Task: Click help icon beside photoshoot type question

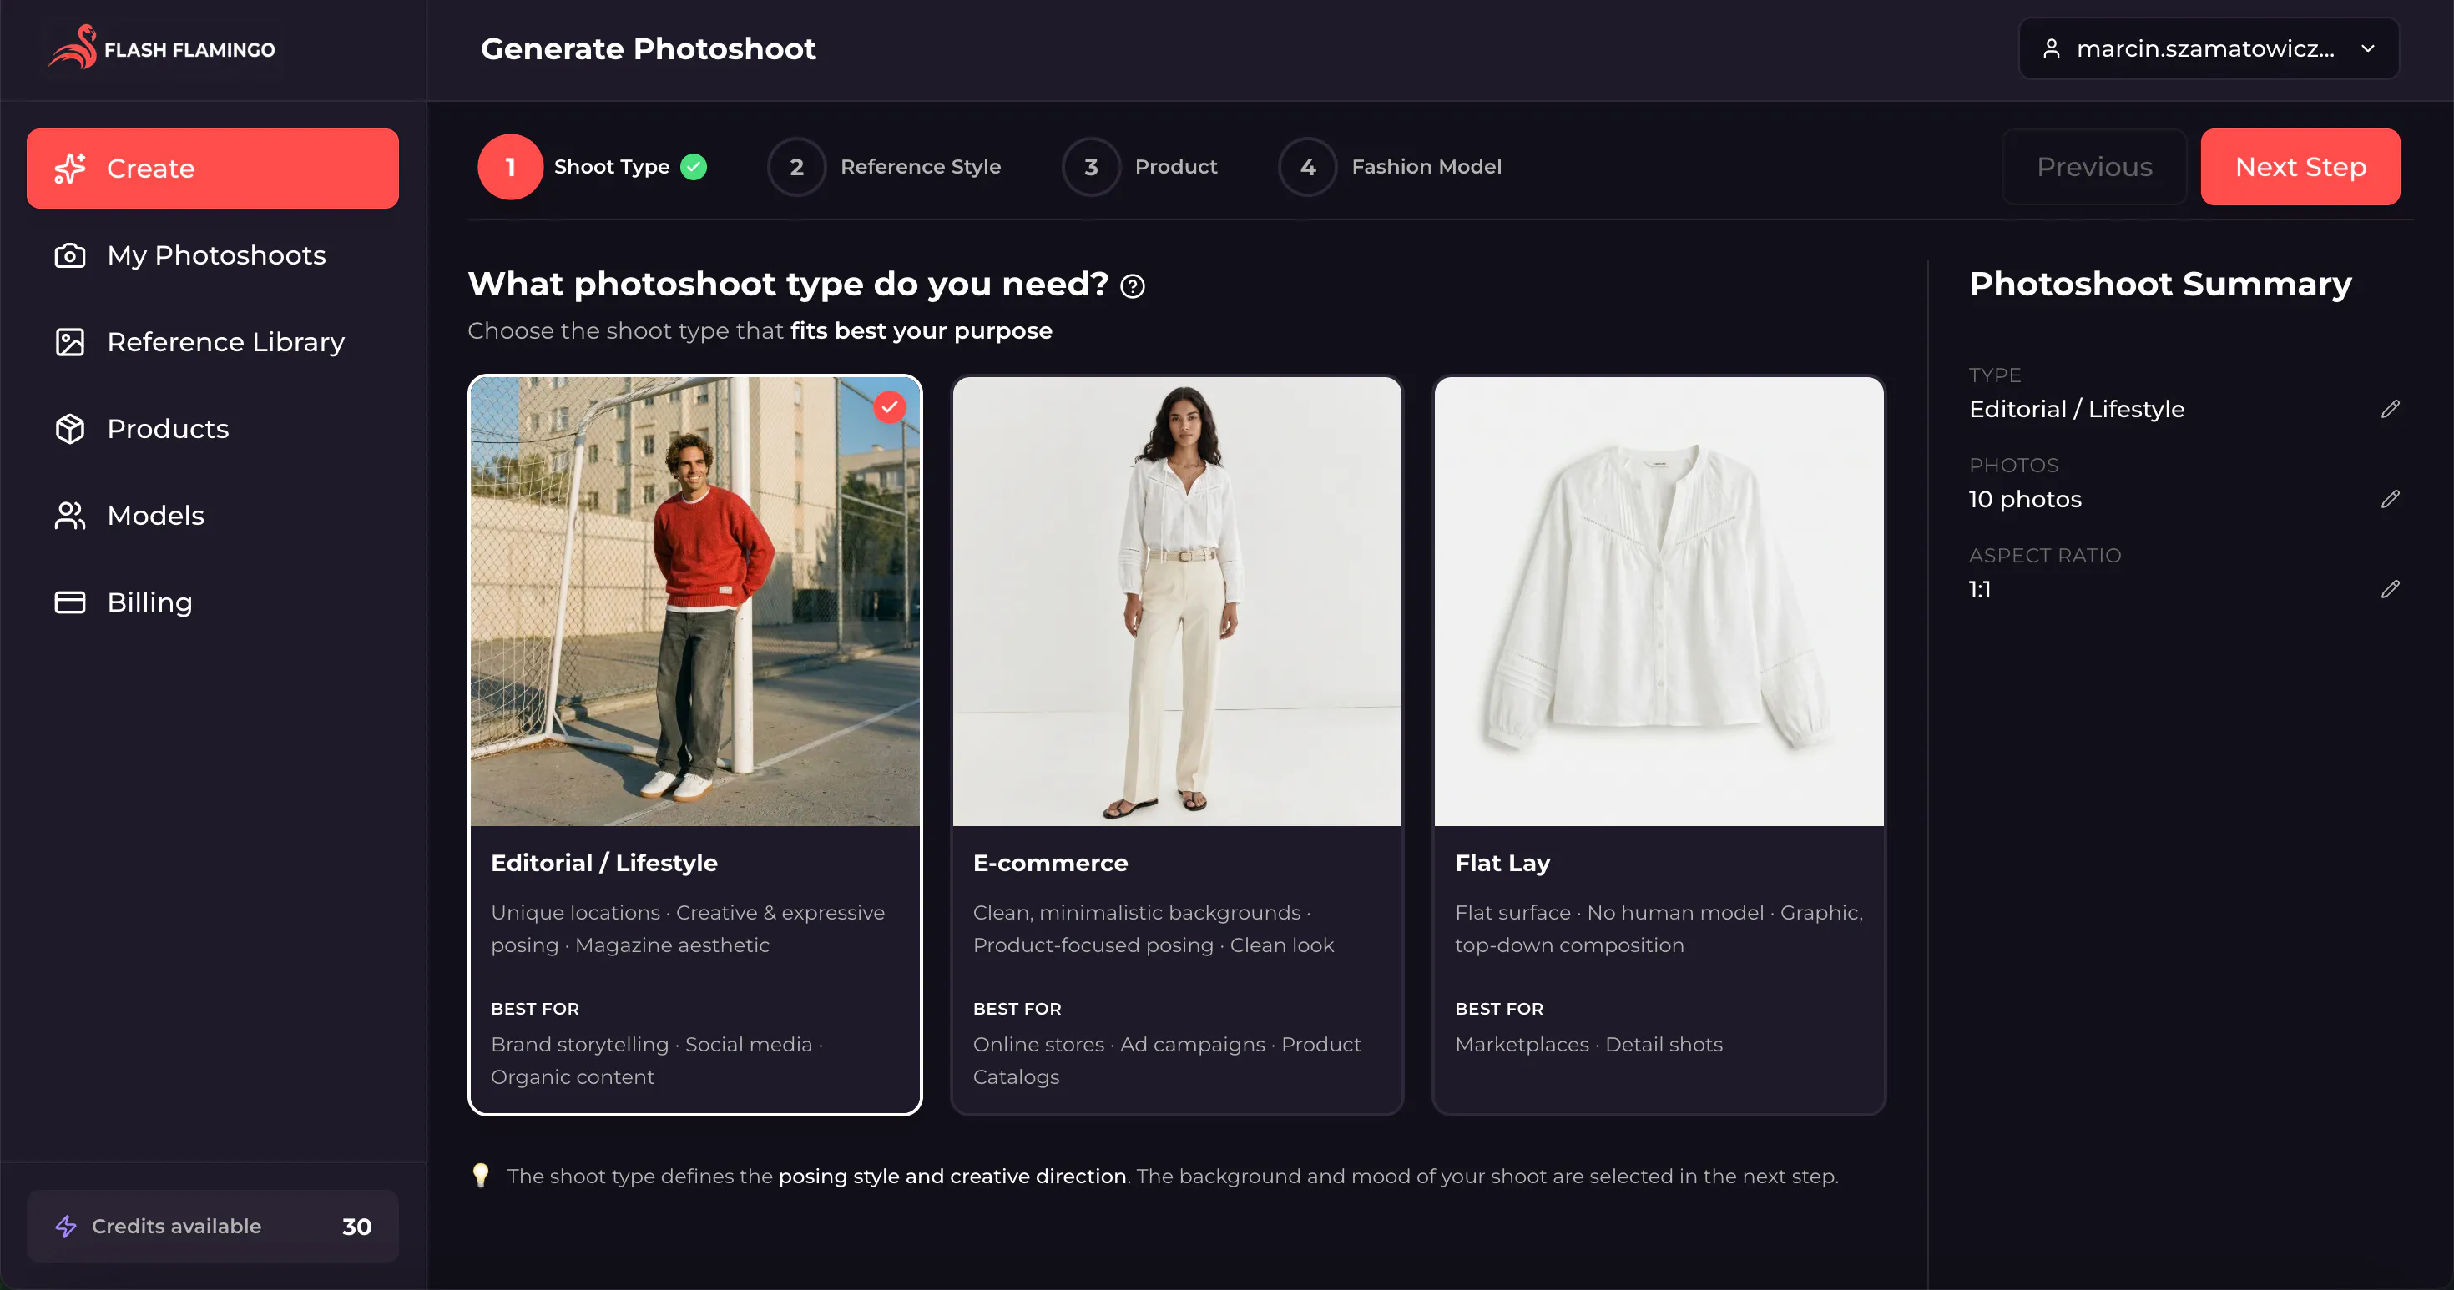Action: [x=1132, y=285]
